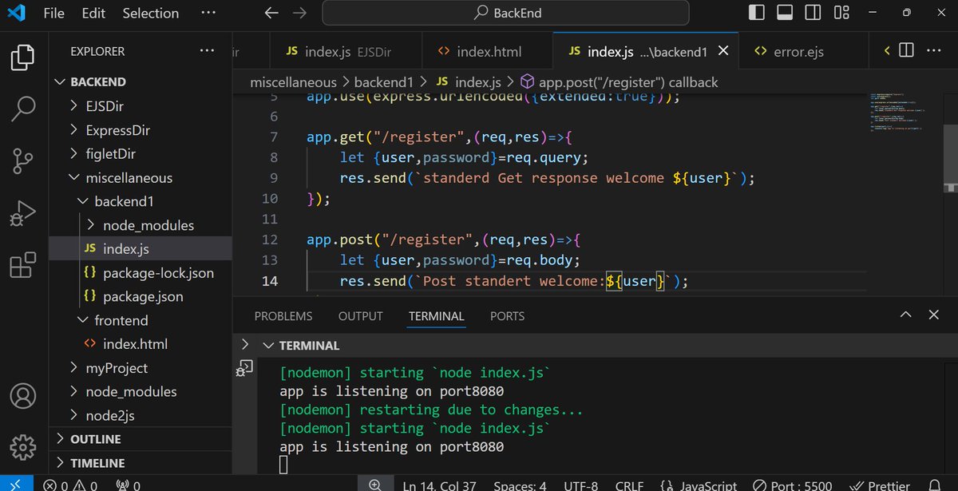958x491 pixels.
Task: Open the Search view in activity bar
Action: (23, 109)
